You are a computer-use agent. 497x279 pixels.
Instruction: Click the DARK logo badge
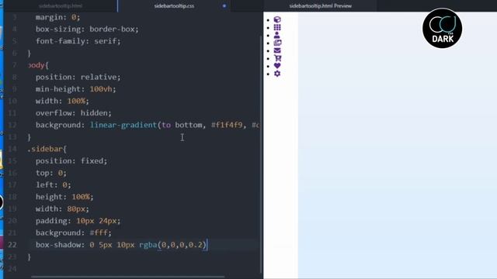[x=442, y=29]
